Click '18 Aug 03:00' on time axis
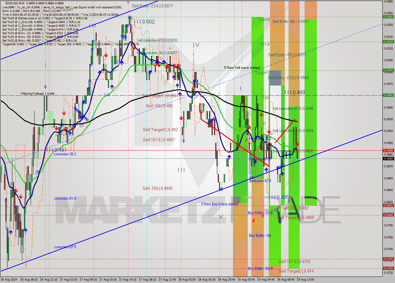395x283 pixels. (187, 280)
